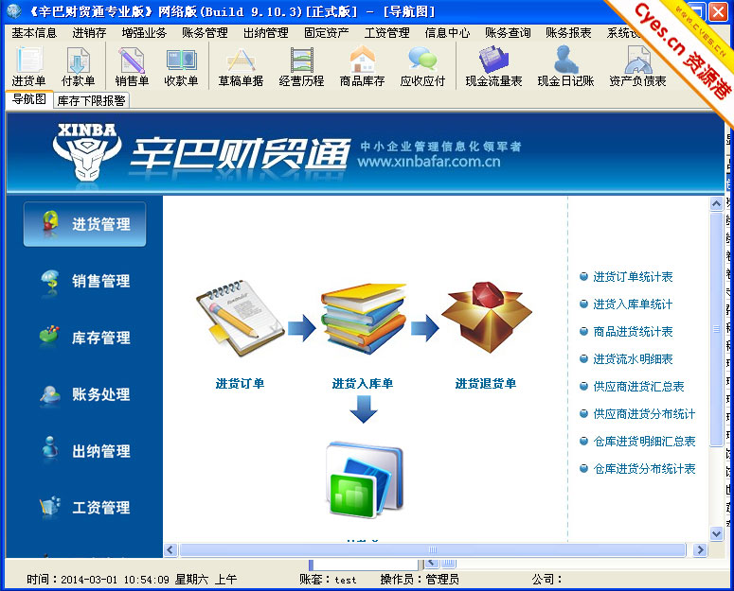
Task: Click the 操作员: 管理员 status entry
Action: pos(420,580)
